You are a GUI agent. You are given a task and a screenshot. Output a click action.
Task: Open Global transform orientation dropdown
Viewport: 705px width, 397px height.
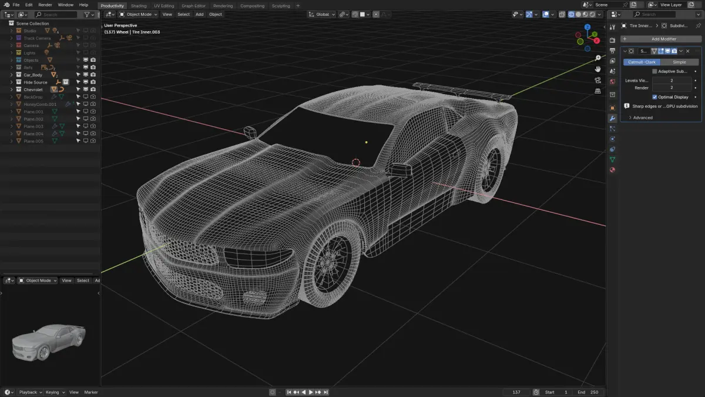click(323, 14)
